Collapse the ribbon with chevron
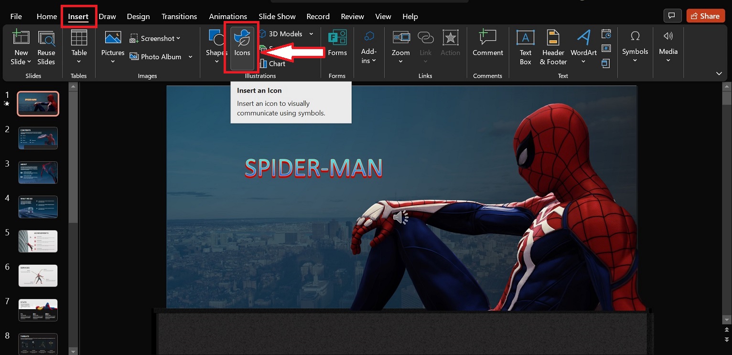Screen dimensions: 732x355 click(719, 73)
